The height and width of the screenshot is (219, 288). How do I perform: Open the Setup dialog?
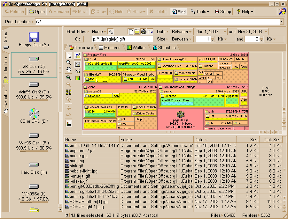(x=223, y=11)
